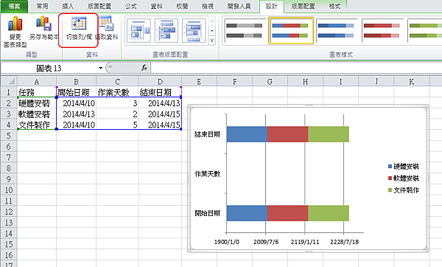Open the chart tools 格式 Format tab

[x=334, y=6]
